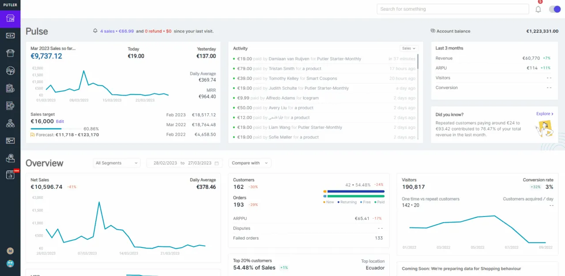Image resolution: width=565 pixels, height=276 pixels.
Task: Click the forecast flag icon
Action: (33, 135)
